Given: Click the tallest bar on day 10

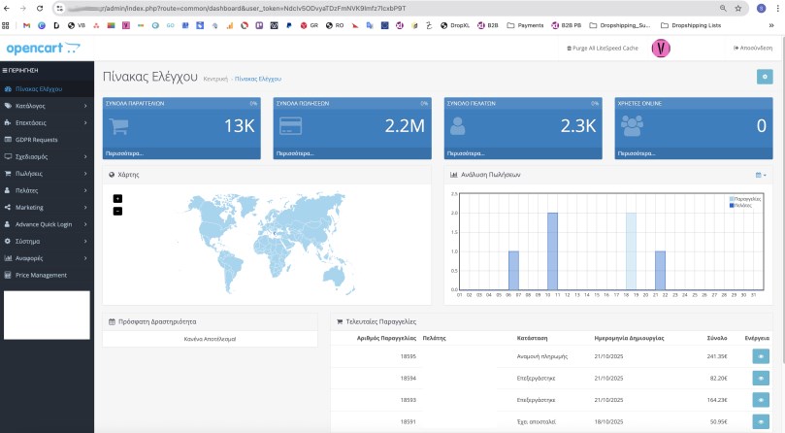Looking at the screenshot, I should 552,251.
